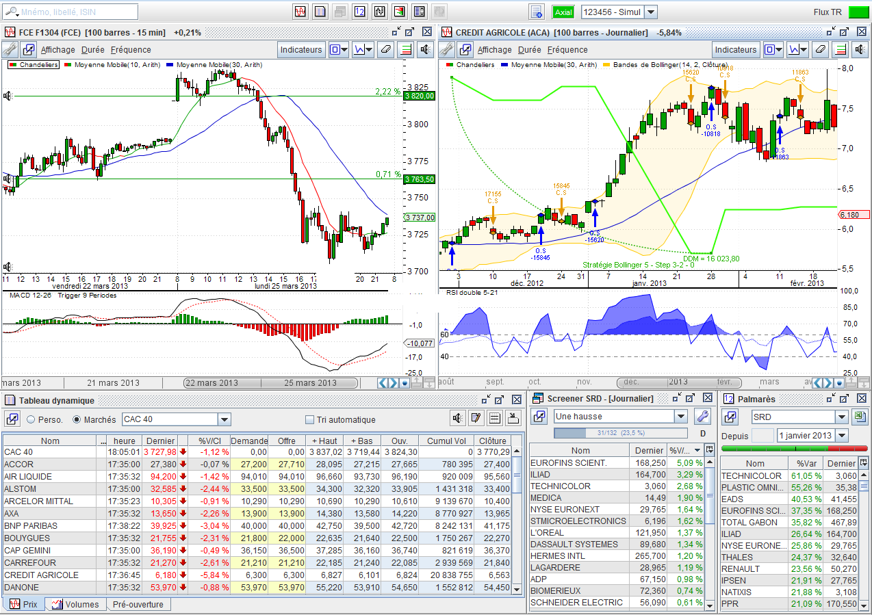Click the 31/132 screener progress bar
Screen dimensions: 872x615
[x=620, y=433]
